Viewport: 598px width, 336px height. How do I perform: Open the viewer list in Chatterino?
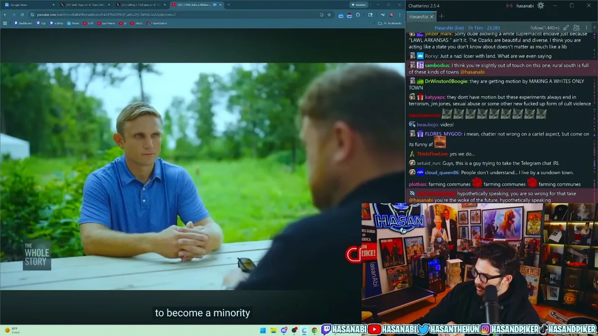click(x=577, y=27)
